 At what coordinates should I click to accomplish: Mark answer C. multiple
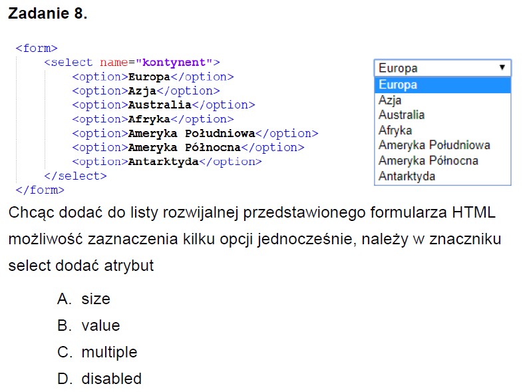pyautogui.click(x=108, y=352)
